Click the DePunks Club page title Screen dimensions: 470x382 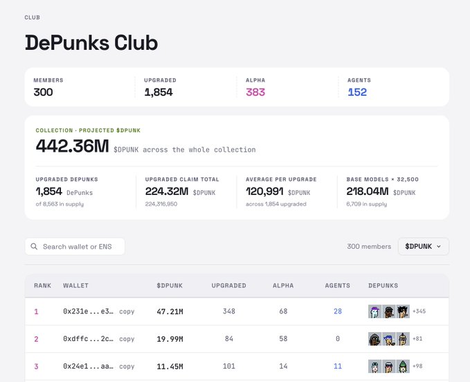[x=91, y=43]
